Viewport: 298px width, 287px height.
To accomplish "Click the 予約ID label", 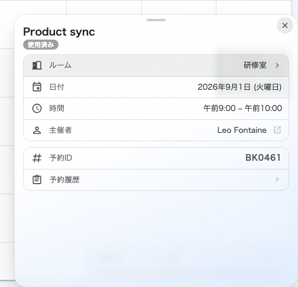I will coord(61,158).
